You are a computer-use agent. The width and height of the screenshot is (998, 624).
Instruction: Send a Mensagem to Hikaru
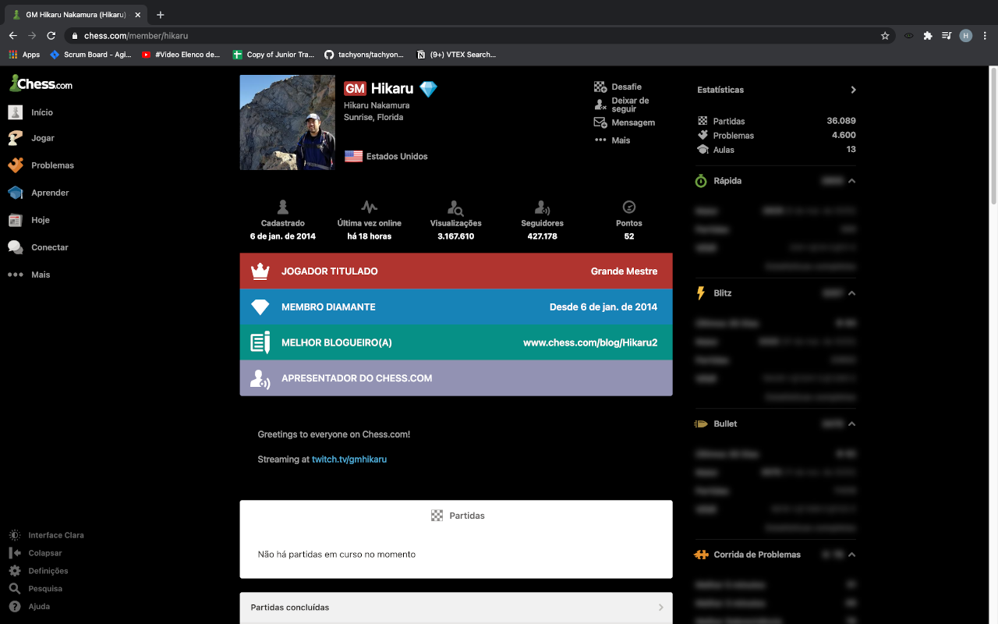click(x=624, y=122)
